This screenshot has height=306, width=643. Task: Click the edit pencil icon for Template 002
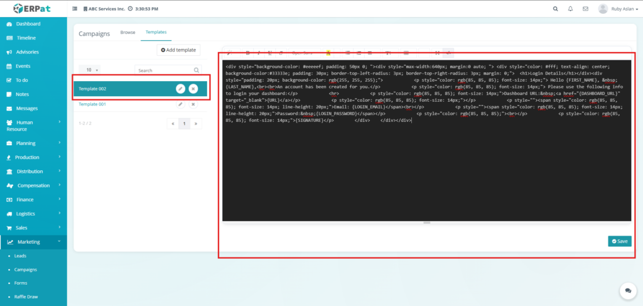click(x=180, y=89)
